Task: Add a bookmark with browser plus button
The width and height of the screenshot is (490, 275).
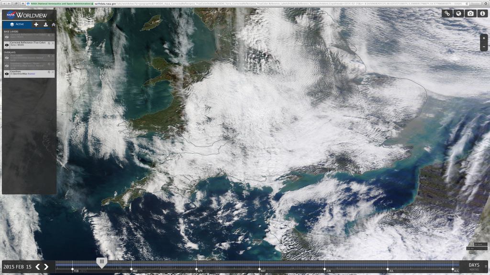Action: [x=23, y=3]
